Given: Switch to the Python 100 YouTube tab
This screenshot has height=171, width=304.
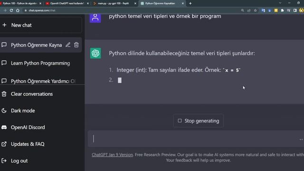Looking at the screenshot, I should pos(19,3).
